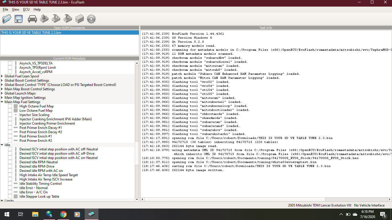Enable the Desired Idle RPM-Neutral checkbox

point(10,162)
